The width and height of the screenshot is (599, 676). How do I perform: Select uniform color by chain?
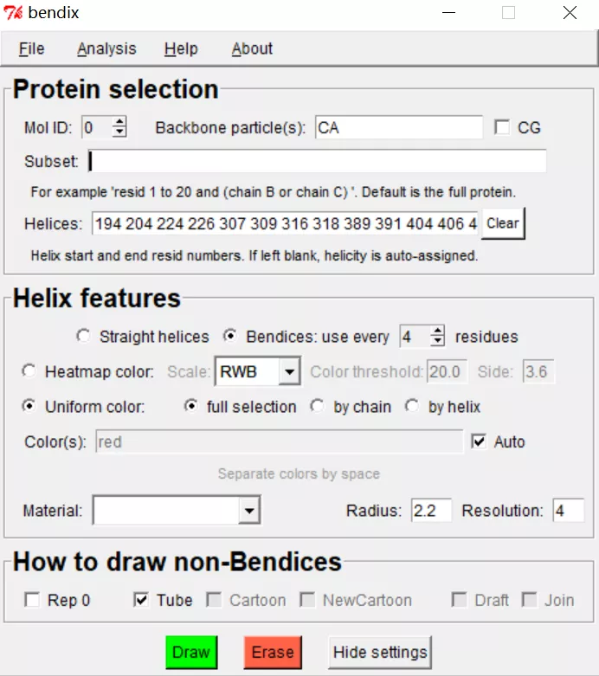tap(318, 406)
